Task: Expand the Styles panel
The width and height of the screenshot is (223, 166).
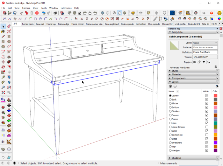Action: [170, 71]
